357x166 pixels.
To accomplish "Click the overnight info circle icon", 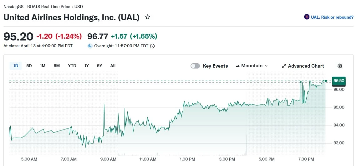I will [153, 46].
